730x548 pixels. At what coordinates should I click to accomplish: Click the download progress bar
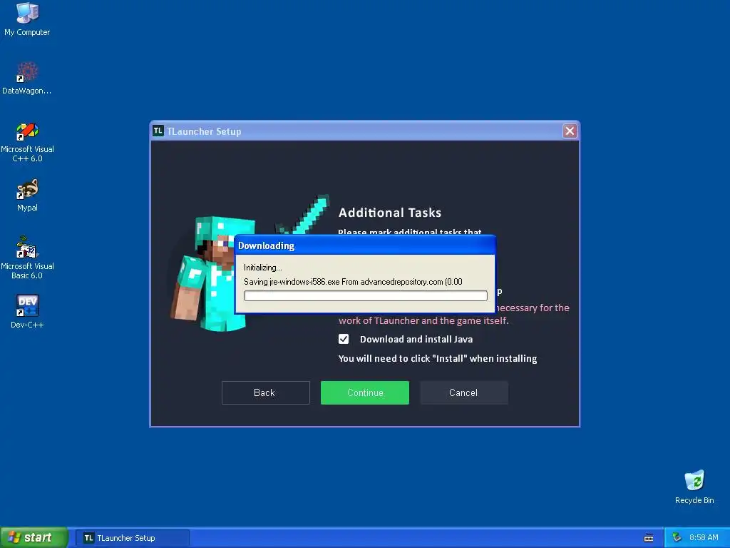[x=366, y=295]
